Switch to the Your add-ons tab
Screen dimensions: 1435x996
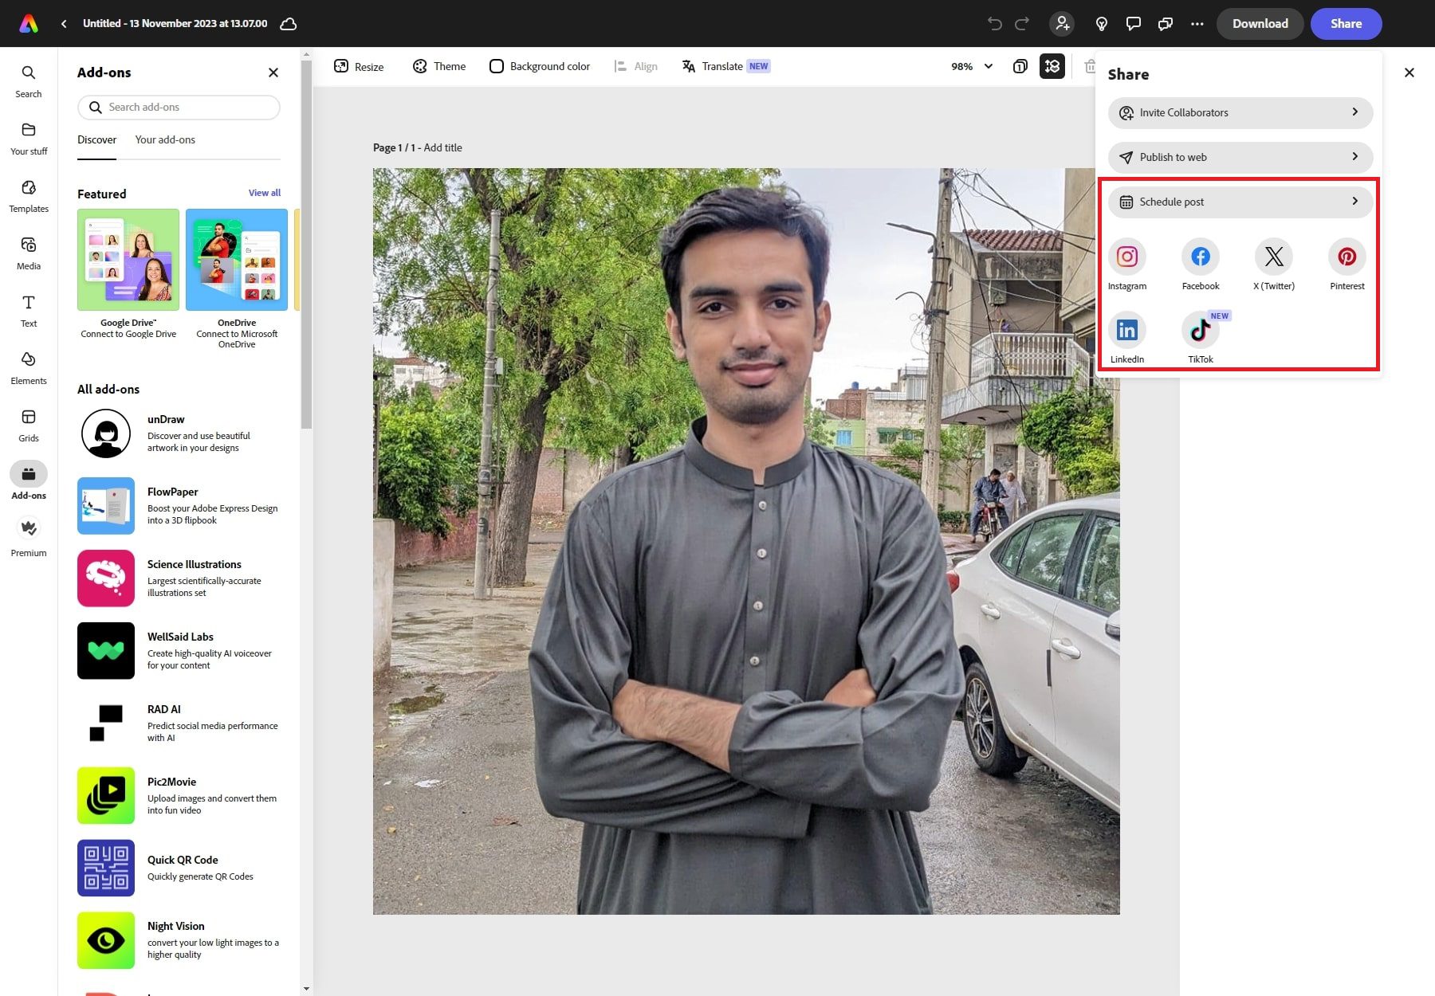point(165,139)
